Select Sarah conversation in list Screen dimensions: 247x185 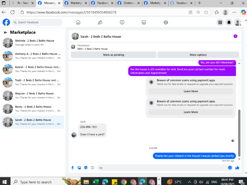click(32, 122)
